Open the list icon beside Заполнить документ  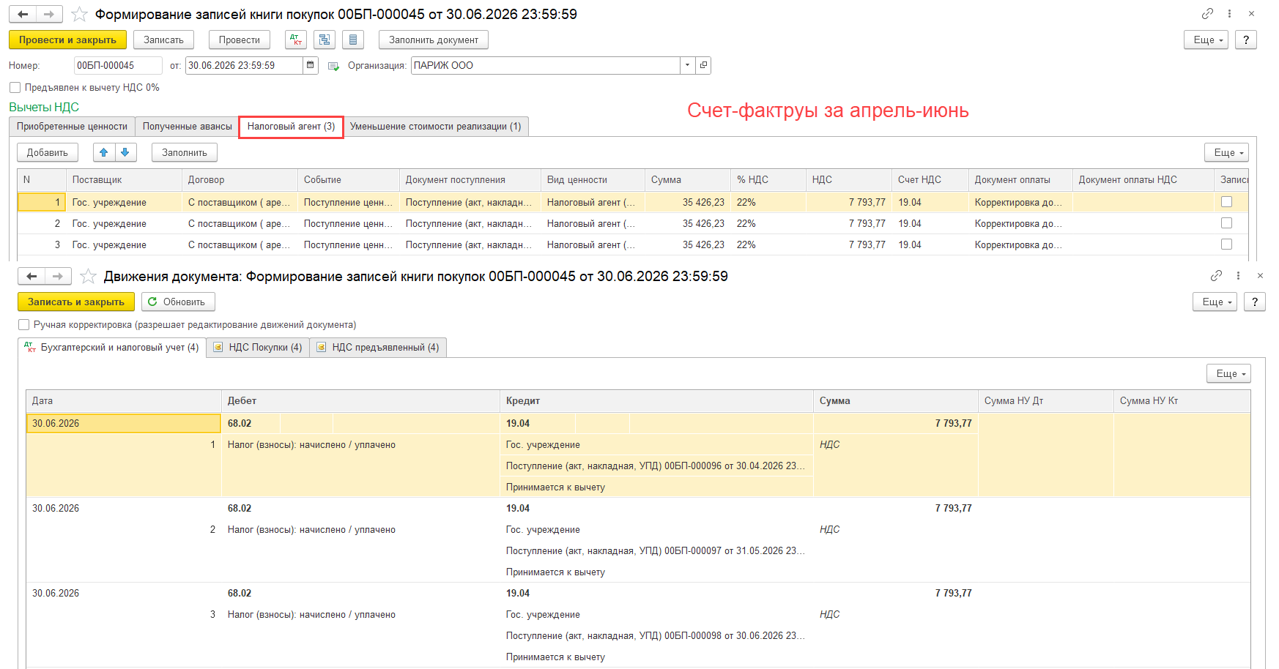pos(353,40)
